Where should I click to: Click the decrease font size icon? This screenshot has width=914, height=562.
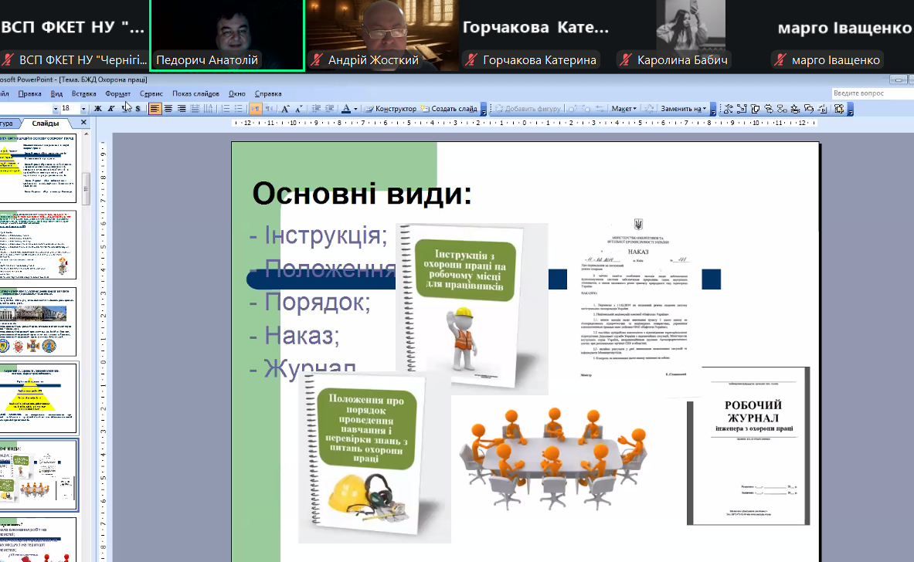point(299,109)
